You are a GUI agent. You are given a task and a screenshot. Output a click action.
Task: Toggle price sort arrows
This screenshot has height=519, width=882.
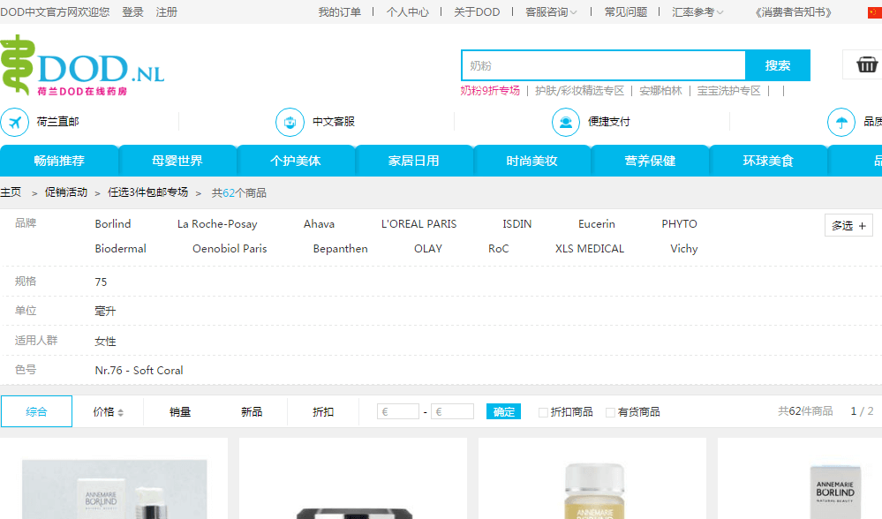click(120, 413)
